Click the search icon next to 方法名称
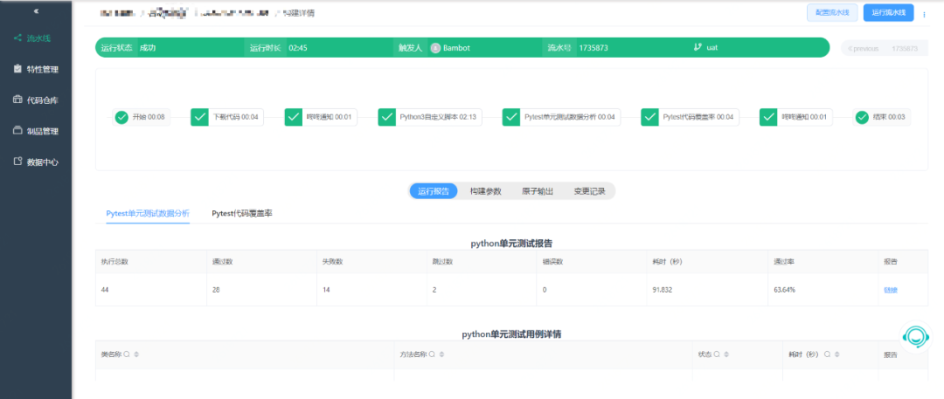The image size is (944, 399). tap(433, 354)
